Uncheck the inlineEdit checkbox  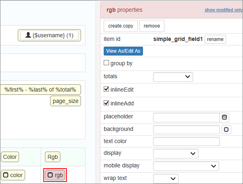pos(107,89)
